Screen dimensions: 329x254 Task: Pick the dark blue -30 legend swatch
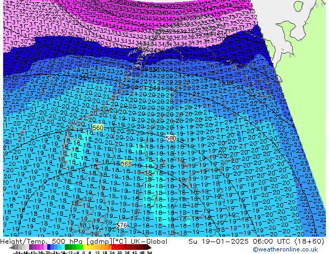(x=49, y=247)
